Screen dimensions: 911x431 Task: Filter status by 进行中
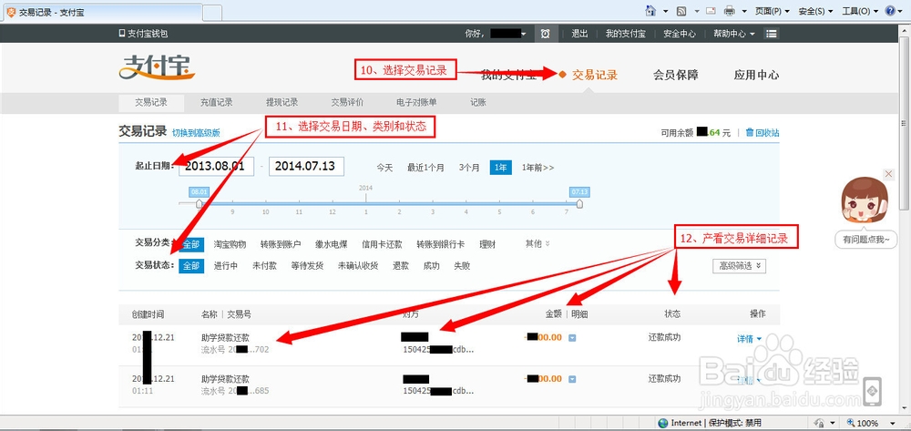(226, 266)
